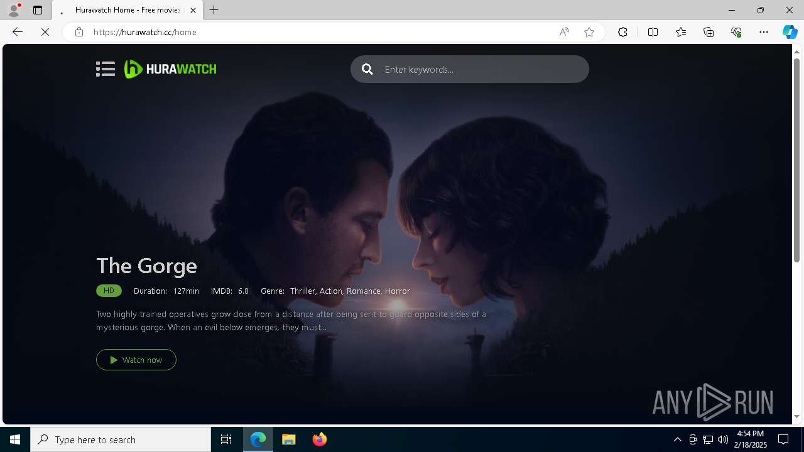
Task: Turn on Read aloud
Action: pos(564,32)
